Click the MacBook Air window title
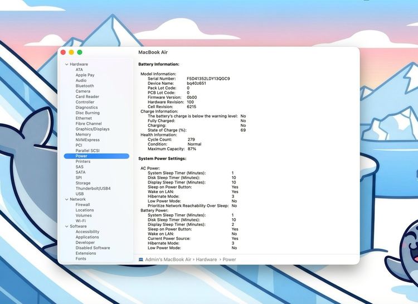 153,52
